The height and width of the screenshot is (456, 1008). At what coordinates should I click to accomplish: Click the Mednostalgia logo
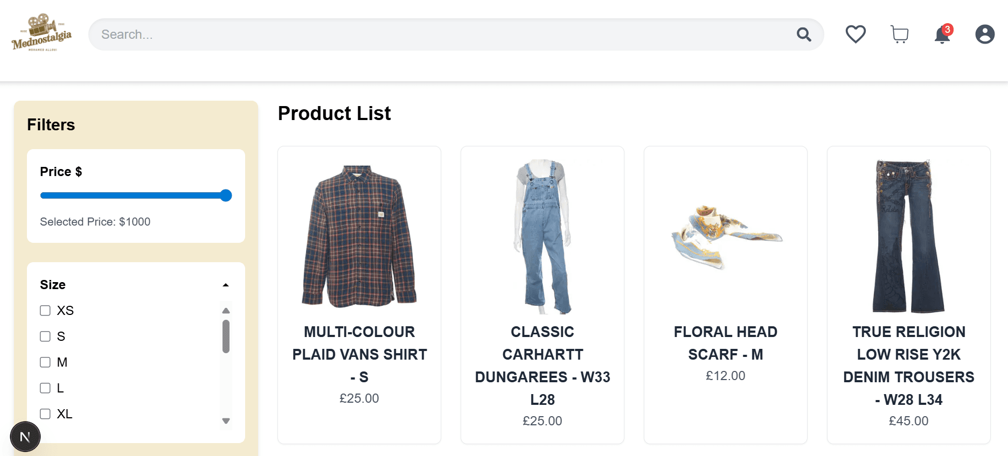point(41,33)
